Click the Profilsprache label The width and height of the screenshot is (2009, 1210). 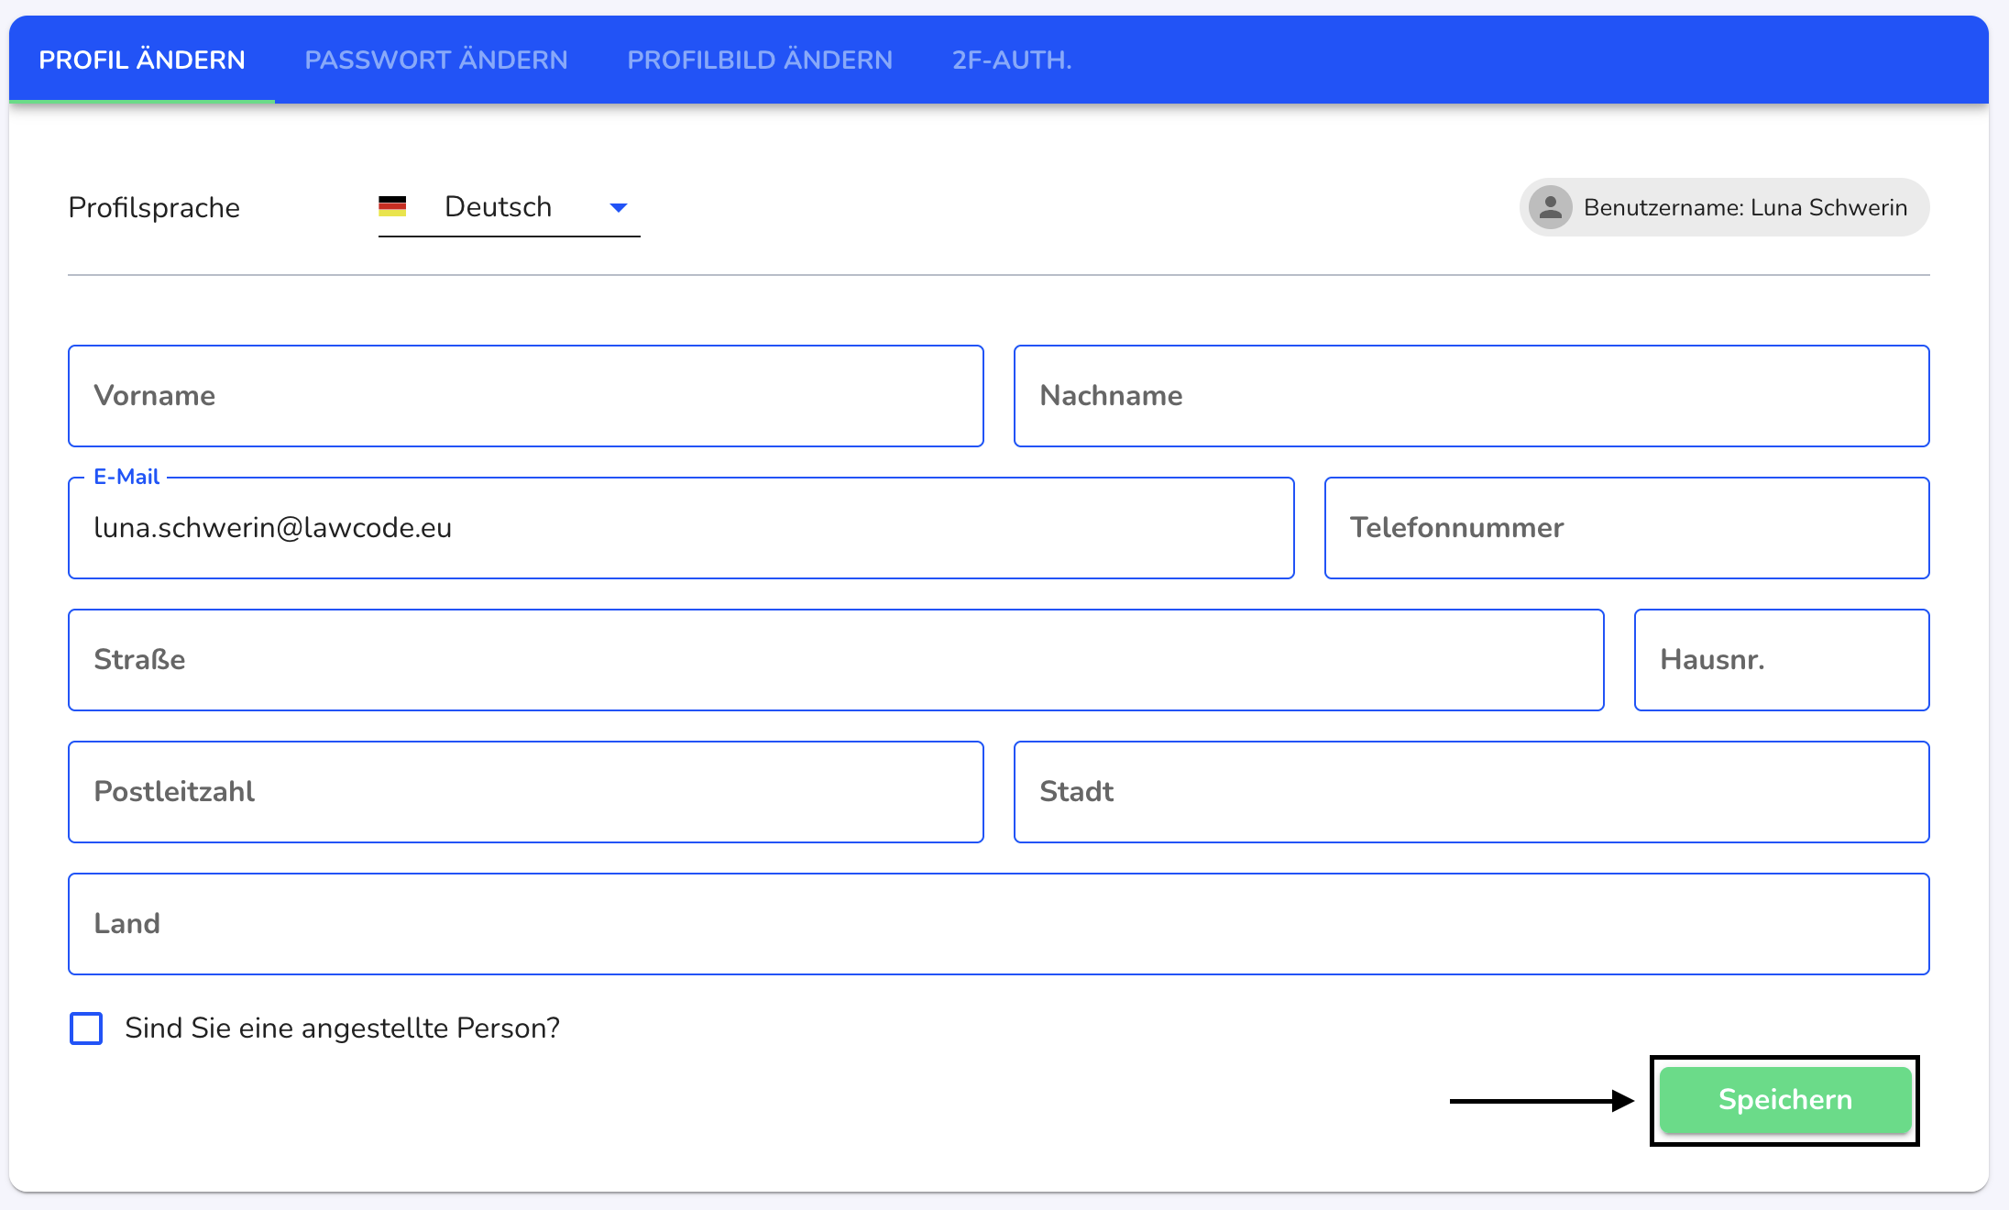[x=154, y=208]
